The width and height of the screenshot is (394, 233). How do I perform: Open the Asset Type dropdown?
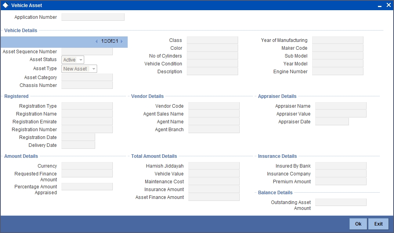(79, 69)
